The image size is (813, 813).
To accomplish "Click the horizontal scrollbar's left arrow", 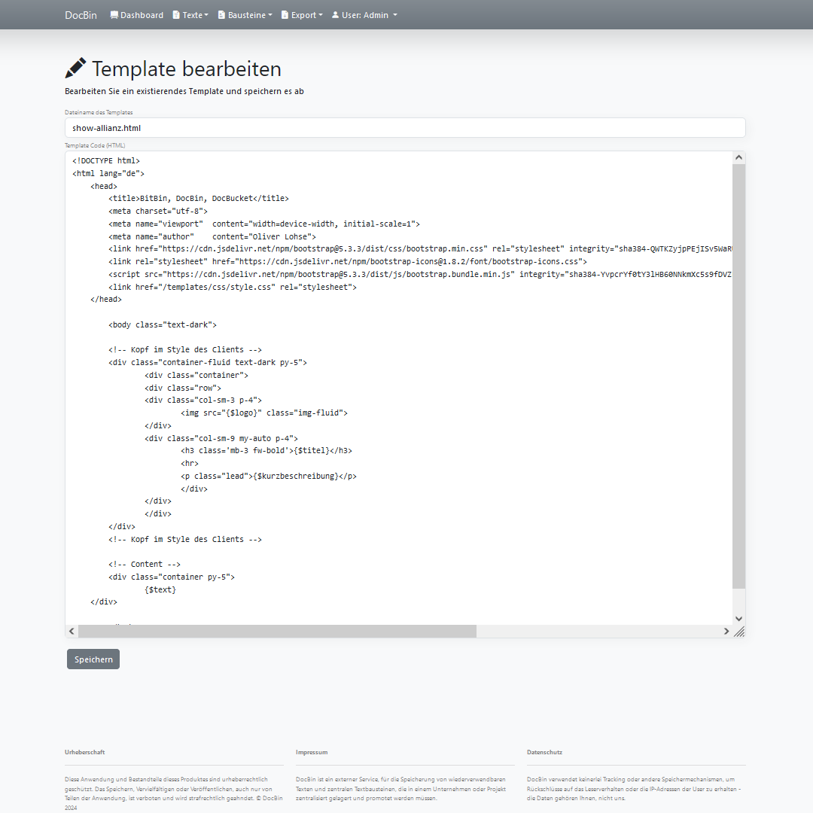I will [72, 631].
